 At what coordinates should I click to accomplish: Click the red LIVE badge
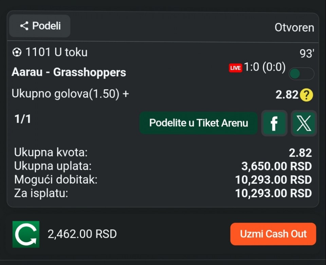(x=235, y=68)
